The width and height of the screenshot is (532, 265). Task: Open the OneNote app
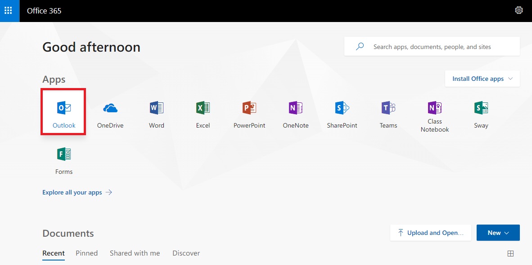point(296,115)
